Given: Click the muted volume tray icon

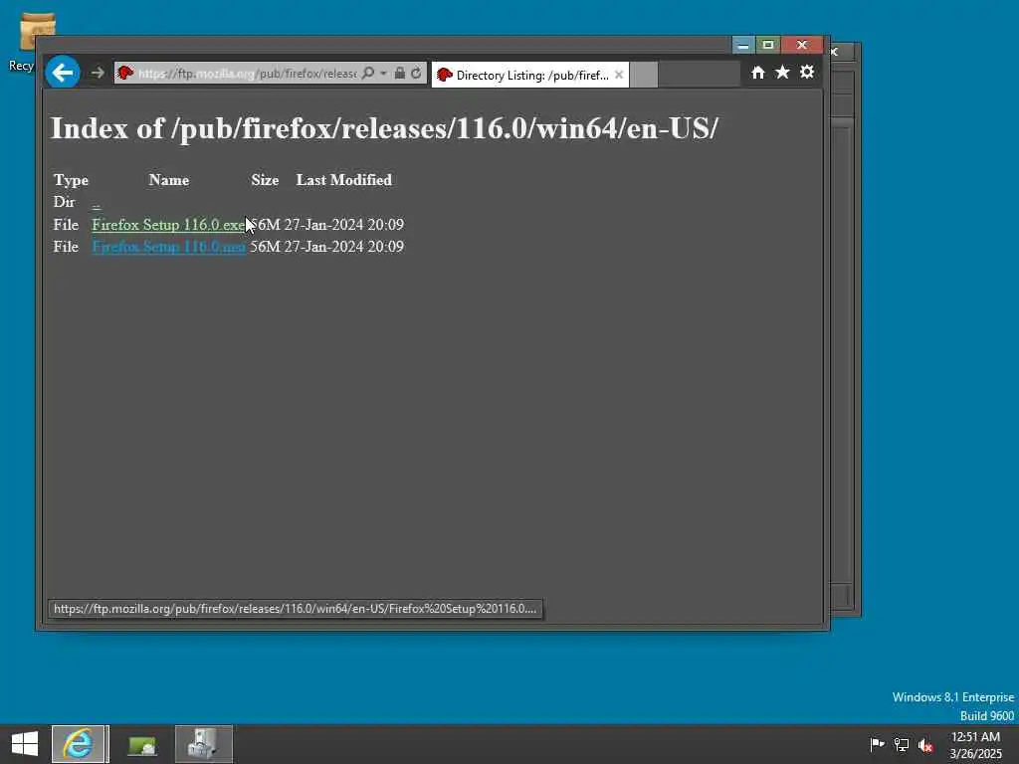Looking at the screenshot, I should (x=925, y=745).
